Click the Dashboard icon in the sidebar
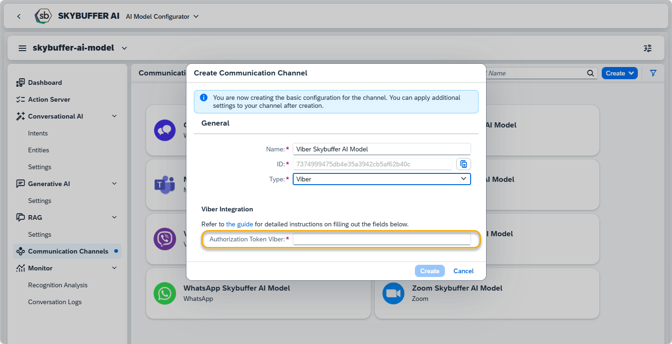672x344 pixels. click(x=20, y=82)
